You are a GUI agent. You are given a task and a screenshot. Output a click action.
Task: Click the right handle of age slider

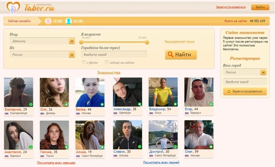[x=147, y=42]
